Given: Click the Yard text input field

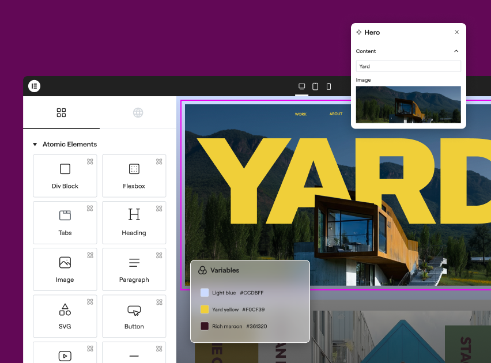Looking at the screenshot, I should click(408, 66).
